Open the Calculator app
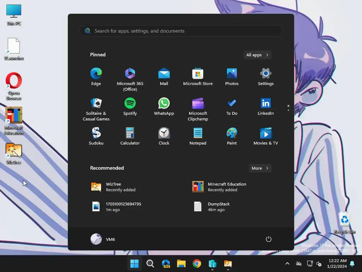The height and width of the screenshot is (272, 362). (x=130, y=136)
